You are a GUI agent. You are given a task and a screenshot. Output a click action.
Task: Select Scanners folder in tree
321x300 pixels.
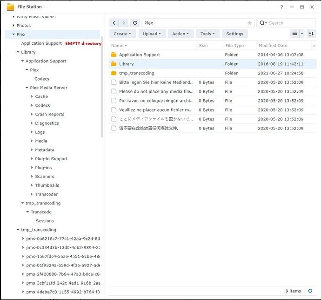coord(45,177)
